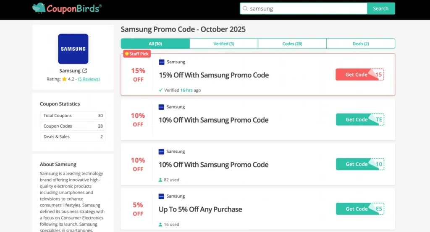Open the Deals (2) tab

(x=360, y=44)
